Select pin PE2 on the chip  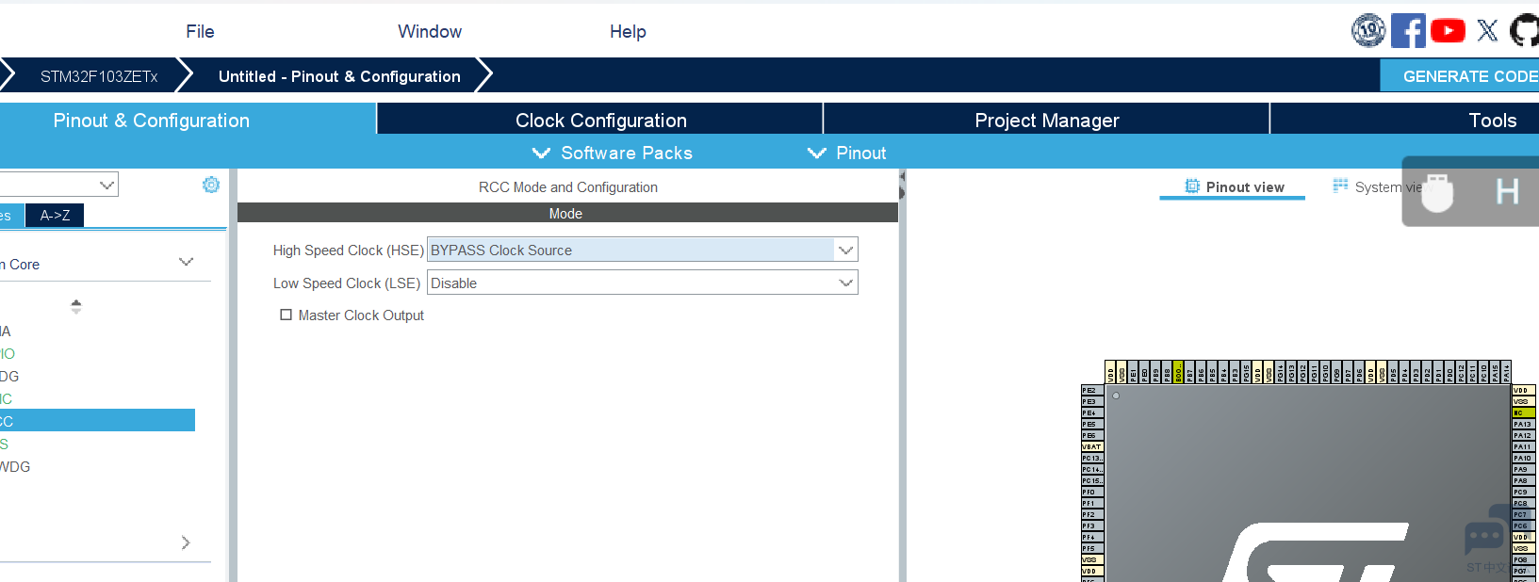(x=1092, y=390)
